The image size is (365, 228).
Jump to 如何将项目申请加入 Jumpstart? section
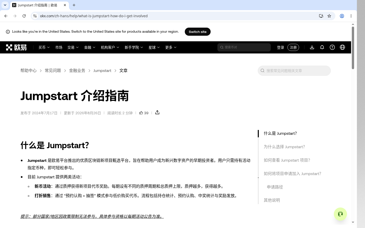coord(293,174)
